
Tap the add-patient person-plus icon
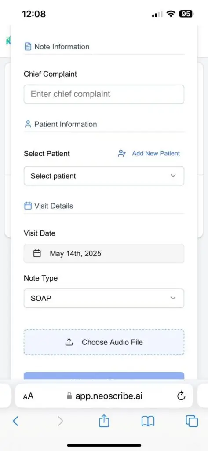tap(122, 153)
